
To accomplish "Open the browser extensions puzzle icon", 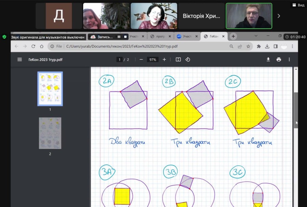I will [x=259, y=46].
